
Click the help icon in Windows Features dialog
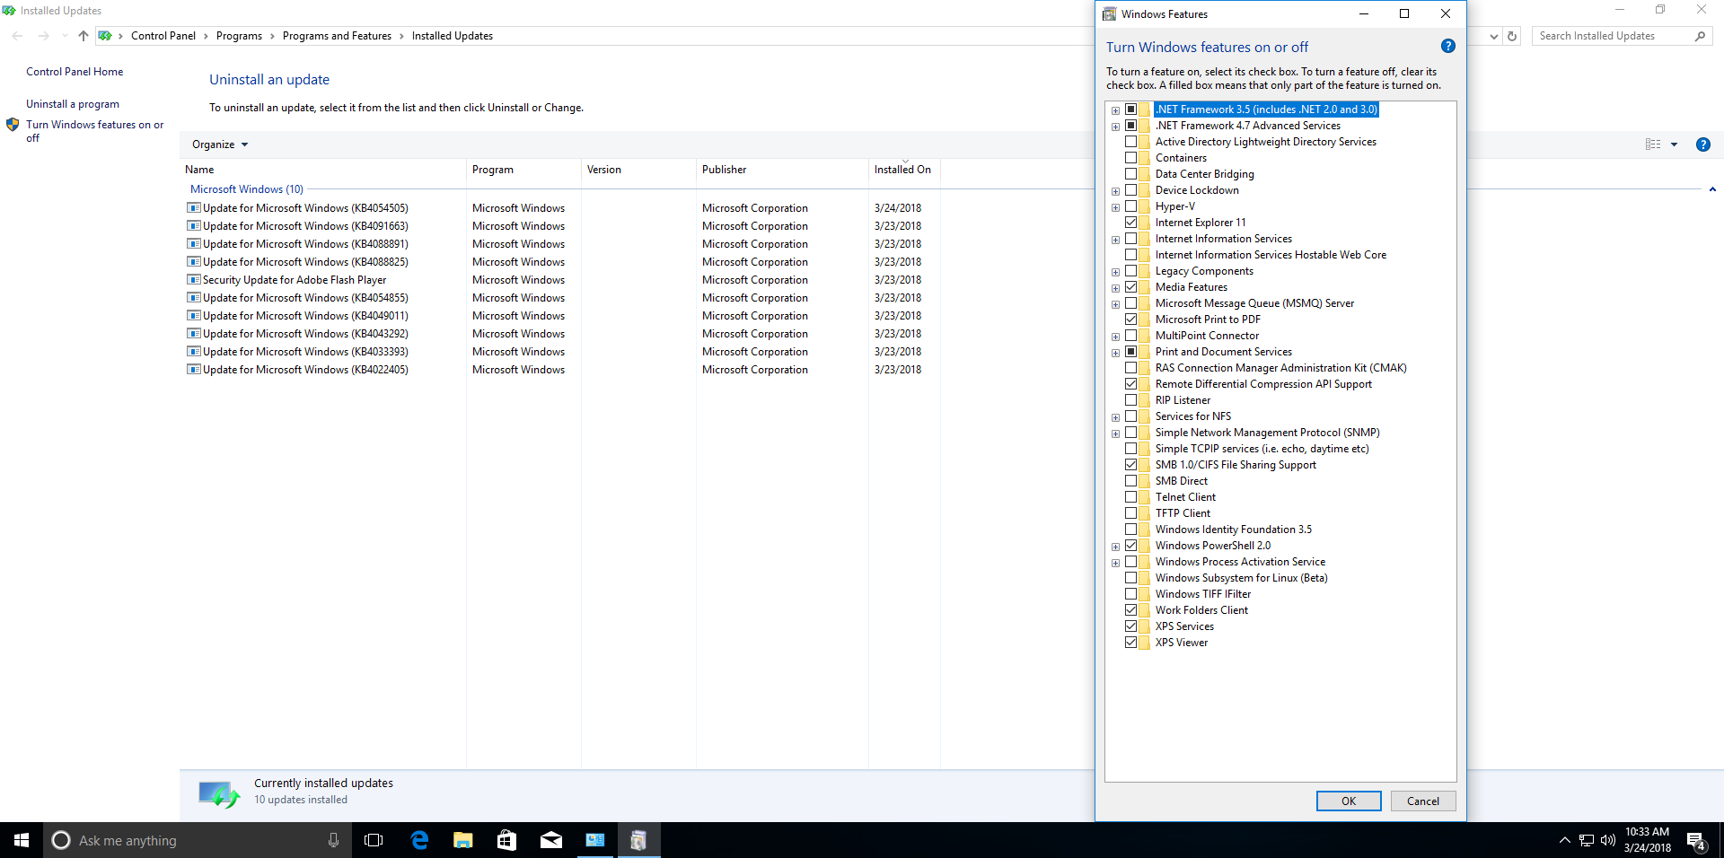[1447, 46]
